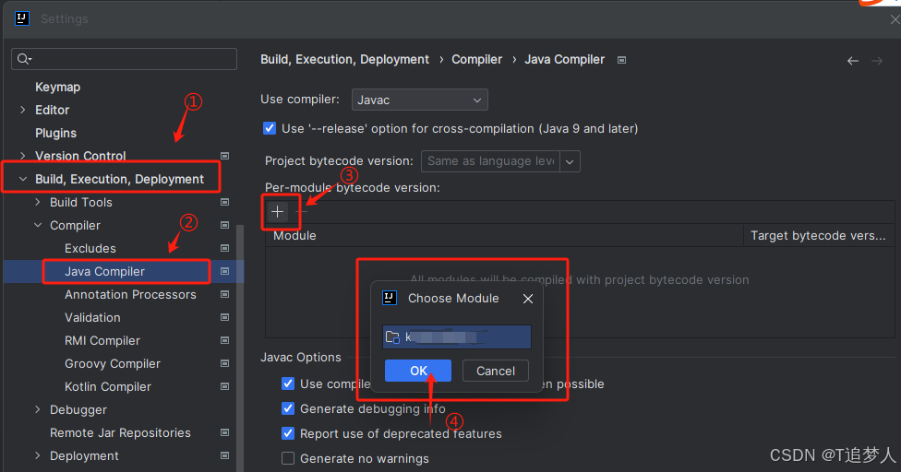901x472 pixels.
Task: Click the project-level icon beside Compiler
Action: 225,225
